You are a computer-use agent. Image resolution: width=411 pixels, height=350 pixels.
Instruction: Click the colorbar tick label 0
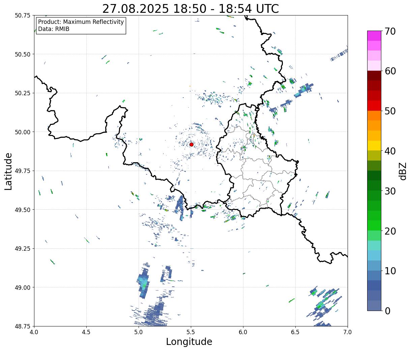coord(387,311)
